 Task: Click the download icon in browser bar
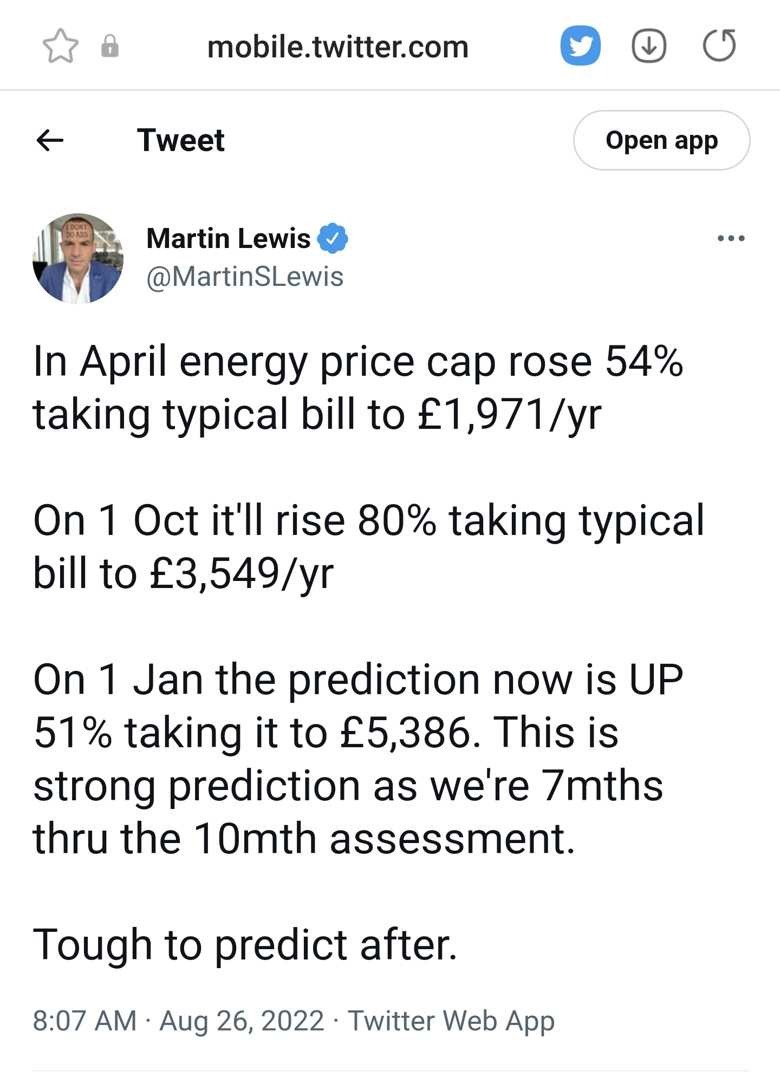click(649, 46)
